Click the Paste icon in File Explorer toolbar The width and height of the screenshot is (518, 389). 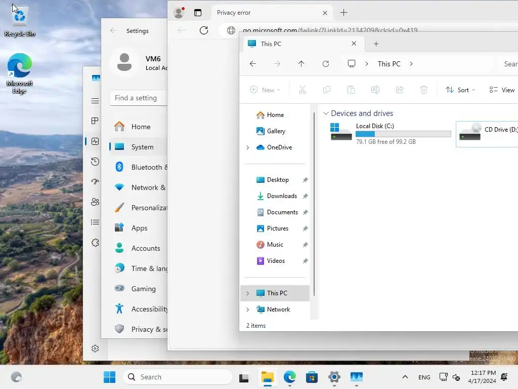[351, 90]
